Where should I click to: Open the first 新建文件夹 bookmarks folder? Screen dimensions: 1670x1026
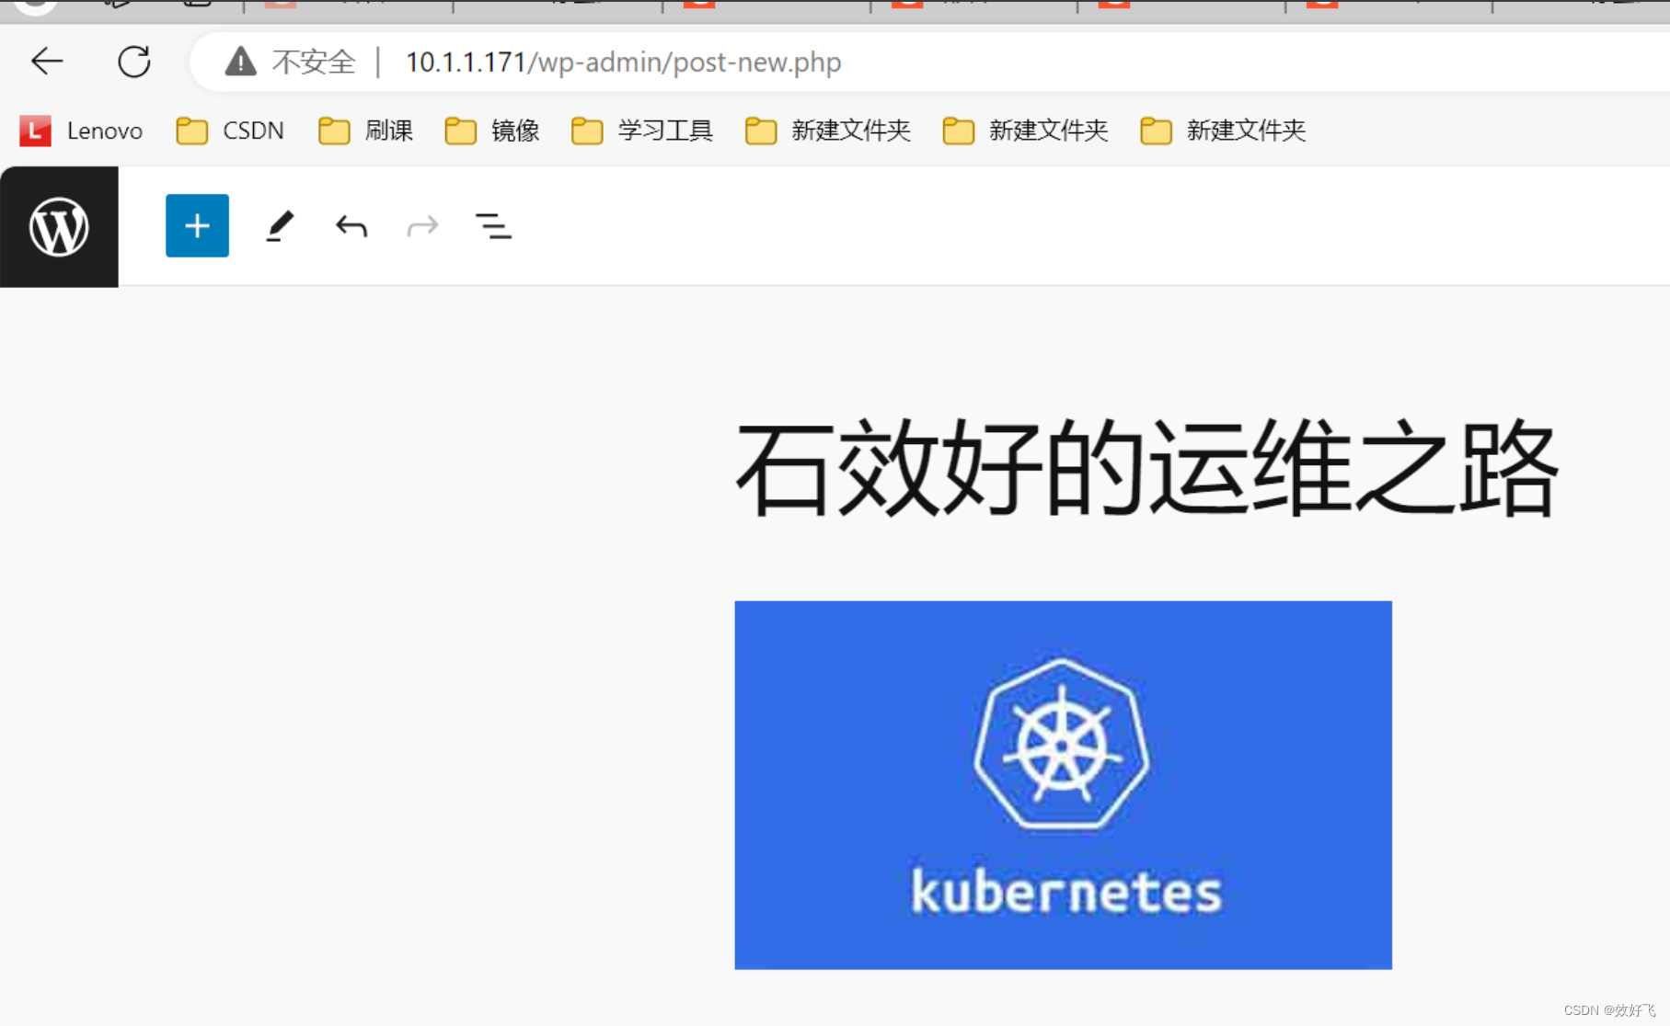[x=828, y=131]
